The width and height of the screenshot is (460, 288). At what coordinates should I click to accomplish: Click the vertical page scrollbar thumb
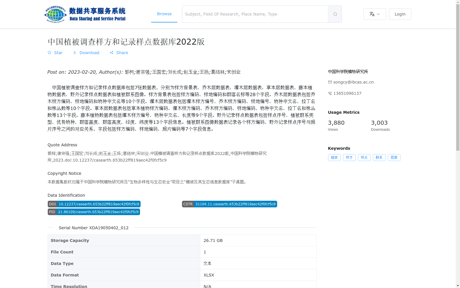458,77
